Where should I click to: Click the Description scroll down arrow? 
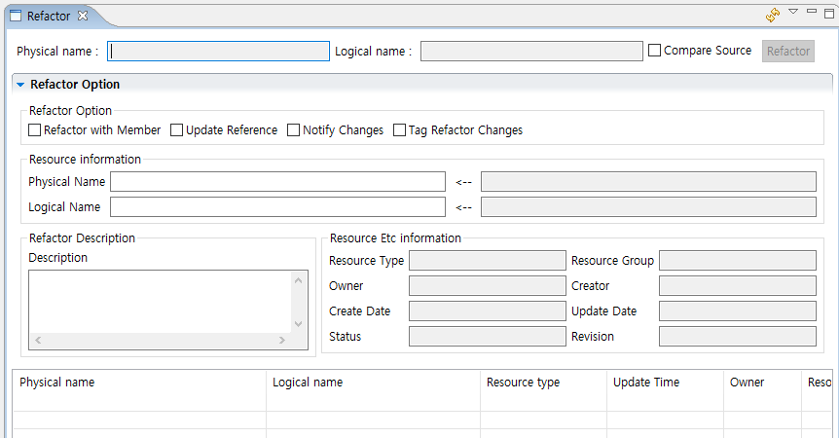point(299,323)
